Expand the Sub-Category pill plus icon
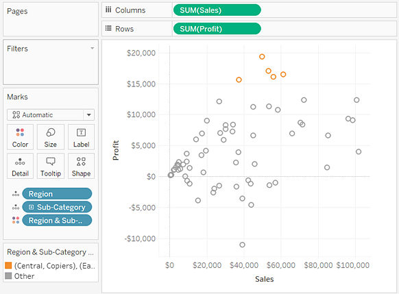 click(31, 207)
